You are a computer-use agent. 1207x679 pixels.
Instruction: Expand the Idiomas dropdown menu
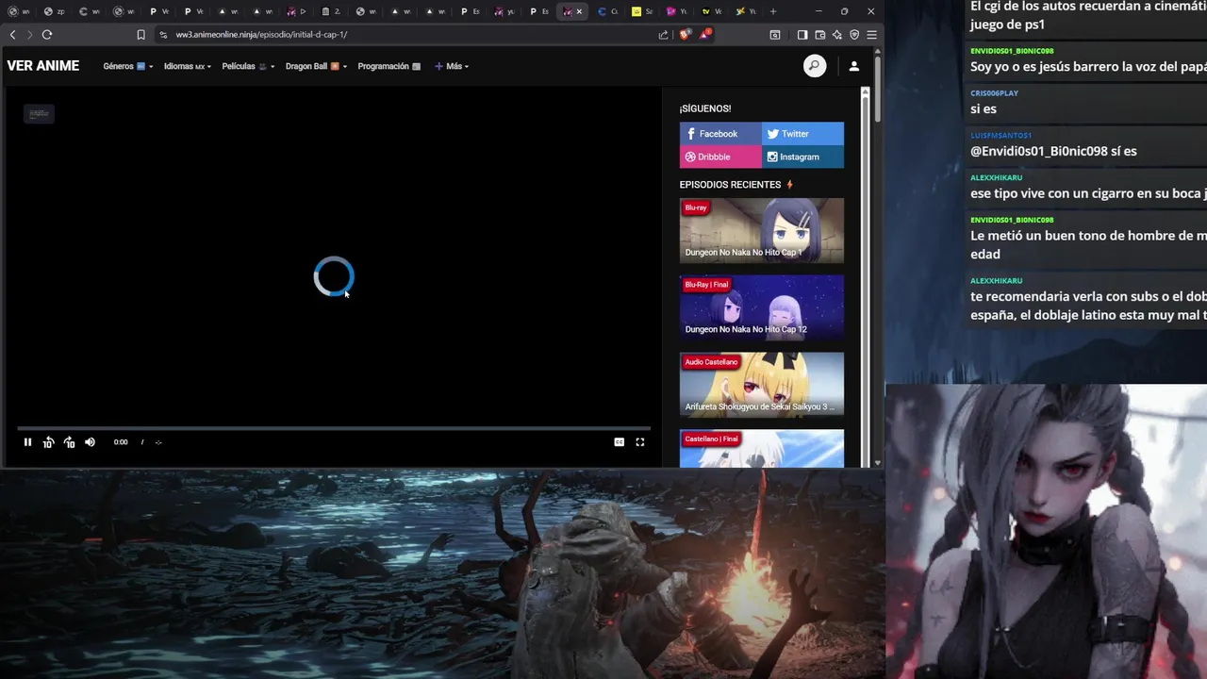point(187,66)
